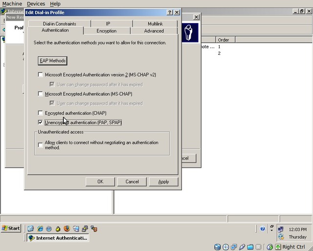
Task: Click the EAP Methods button
Action: tap(53, 61)
